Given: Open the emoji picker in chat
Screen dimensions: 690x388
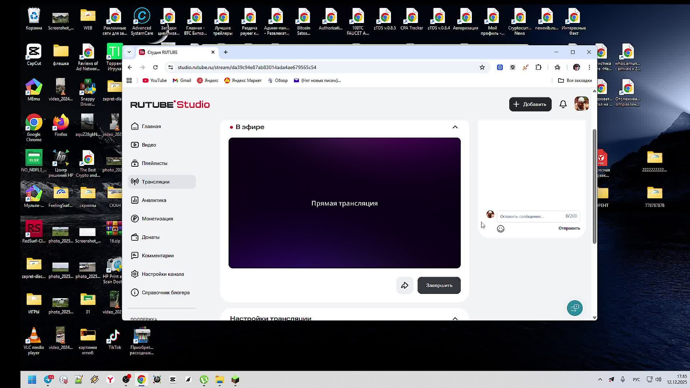Looking at the screenshot, I should pyautogui.click(x=501, y=229).
